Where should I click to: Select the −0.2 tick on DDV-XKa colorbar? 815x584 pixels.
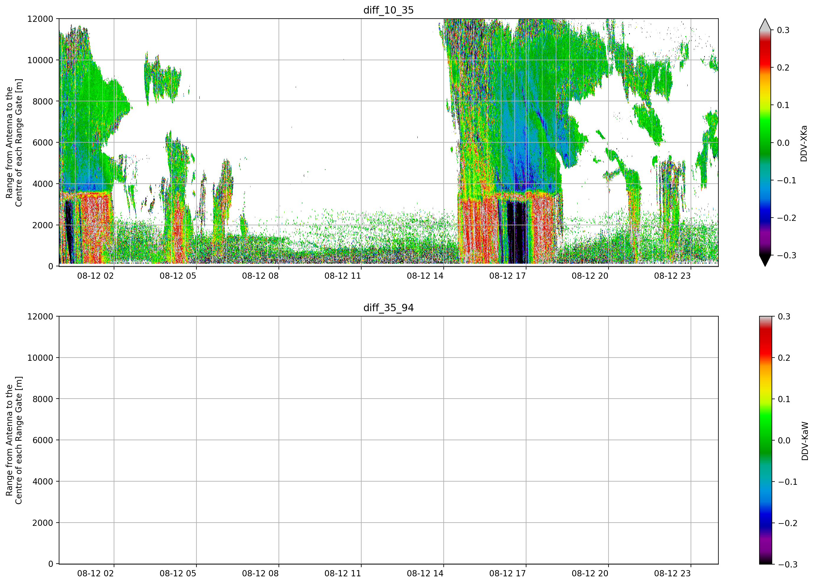(x=787, y=218)
